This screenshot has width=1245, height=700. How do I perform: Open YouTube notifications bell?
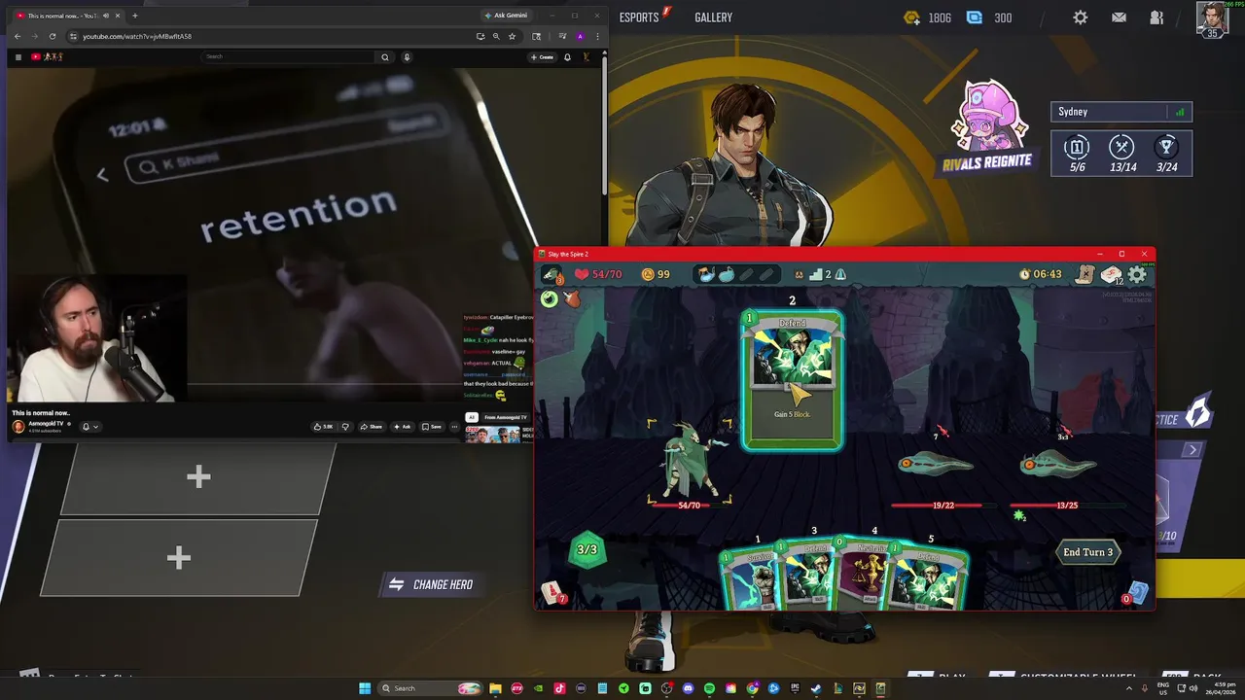click(x=567, y=56)
